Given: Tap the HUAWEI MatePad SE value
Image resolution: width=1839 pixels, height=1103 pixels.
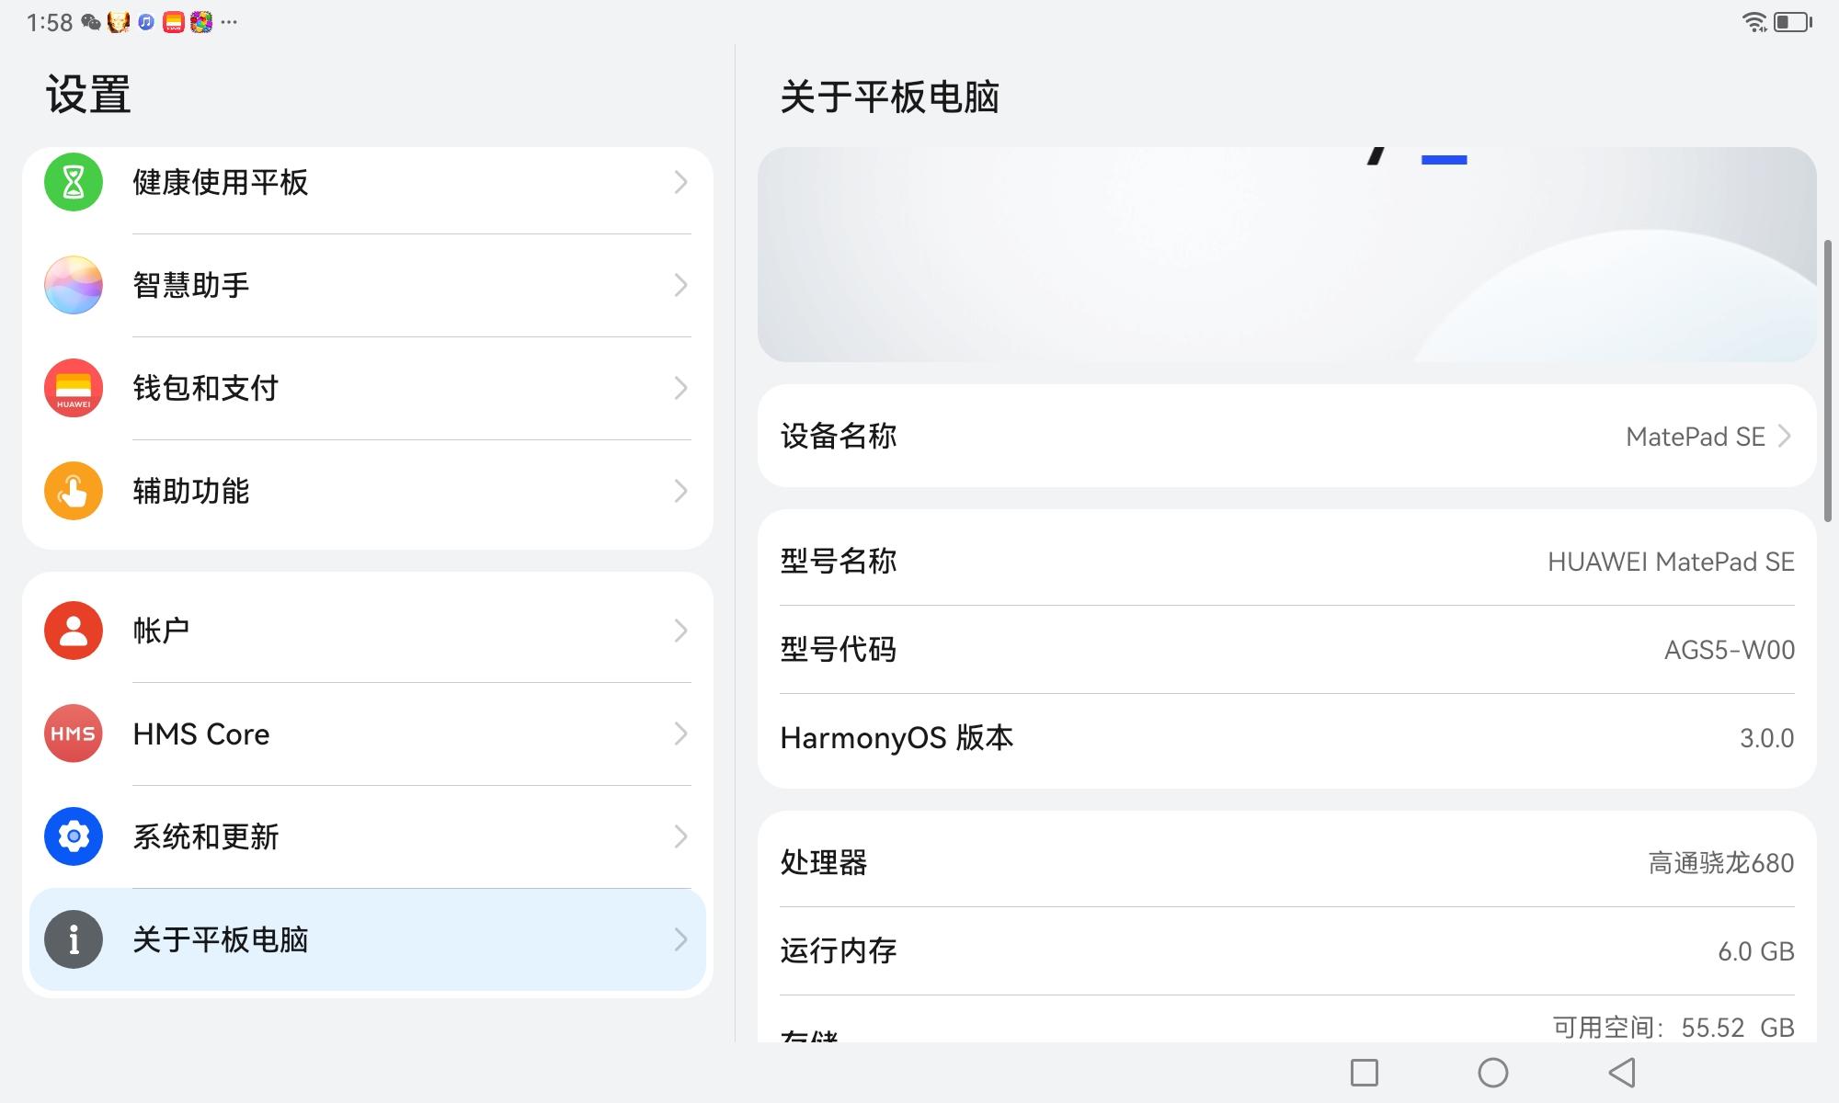Looking at the screenshot, I should tap(1671, 562).
